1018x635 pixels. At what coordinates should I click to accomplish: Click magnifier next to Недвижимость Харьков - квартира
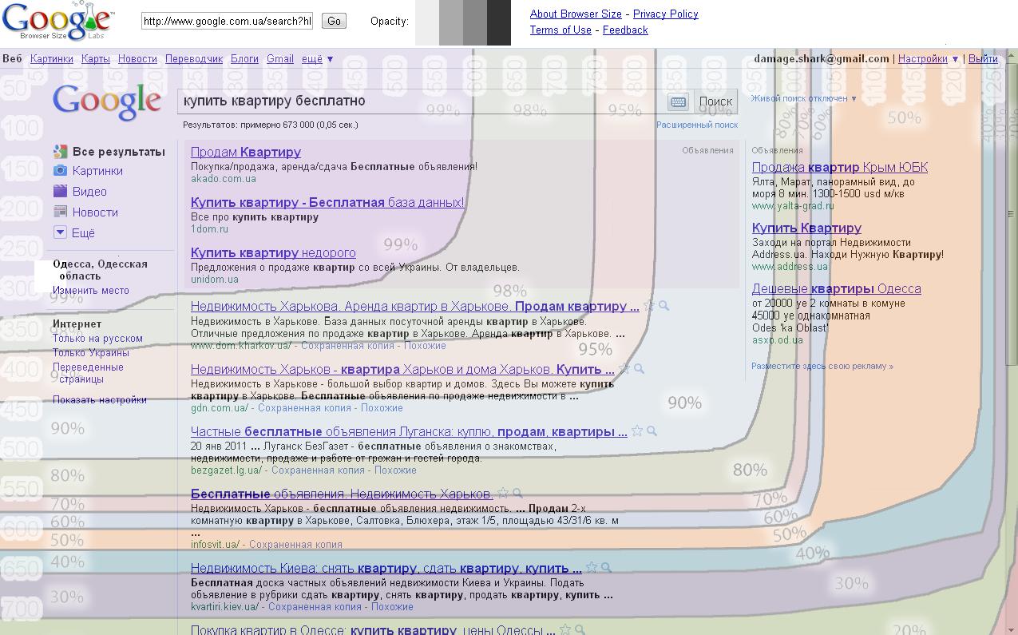point(640,369)
